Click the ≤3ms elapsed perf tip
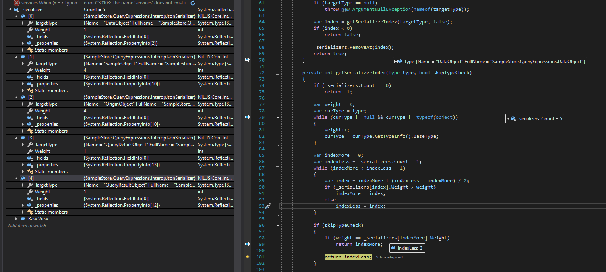 click(389, 257)
